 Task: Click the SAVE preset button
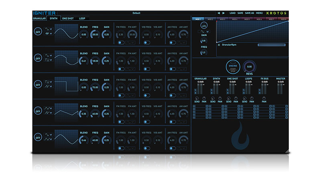tap(240, 13)
